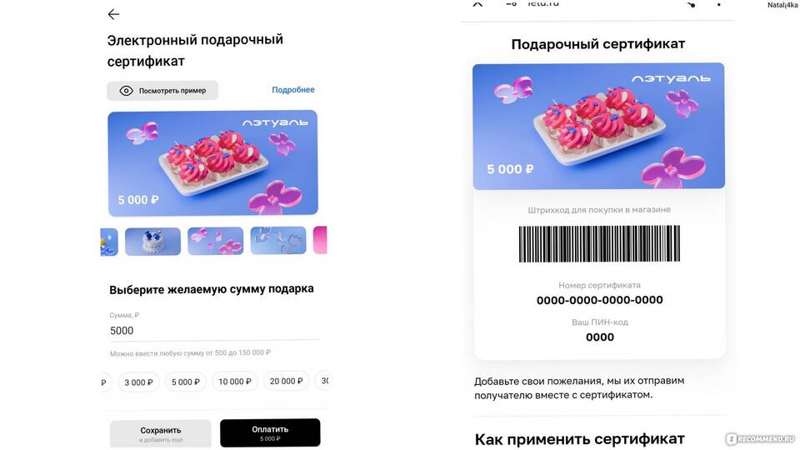The image size is (800, 450).
Task: Click the 'Сохранить' button
Action: point(161,433)
